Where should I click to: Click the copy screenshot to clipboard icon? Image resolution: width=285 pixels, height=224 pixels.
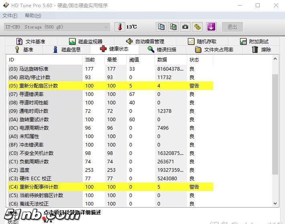click(173, 27)
